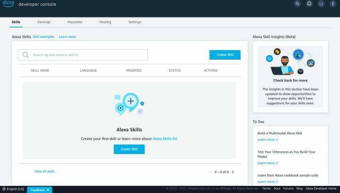This screenshot has height=193, width=340.
Task: Open the View all skills link
Action: 44,171
